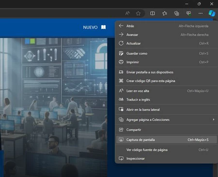Choose Guardar como from the context menu
218x177 pixels.
point(167,53)
